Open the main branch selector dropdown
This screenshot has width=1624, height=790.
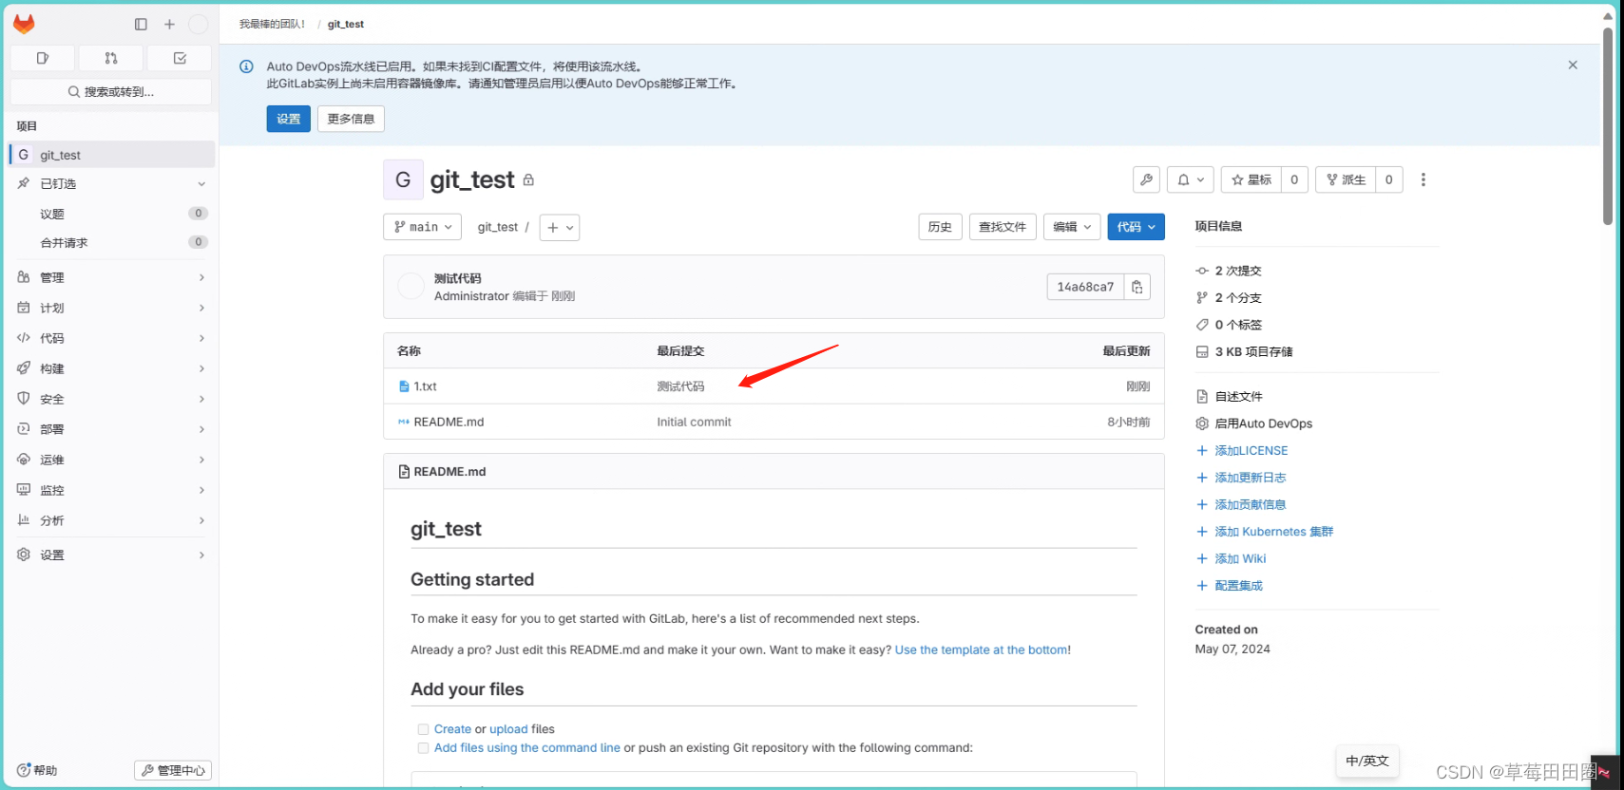click(422, 227)
